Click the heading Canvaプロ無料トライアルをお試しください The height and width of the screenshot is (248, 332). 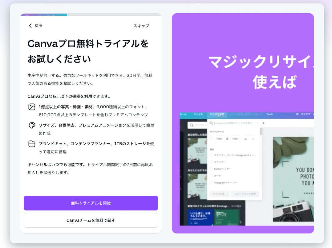click(88, 51)
